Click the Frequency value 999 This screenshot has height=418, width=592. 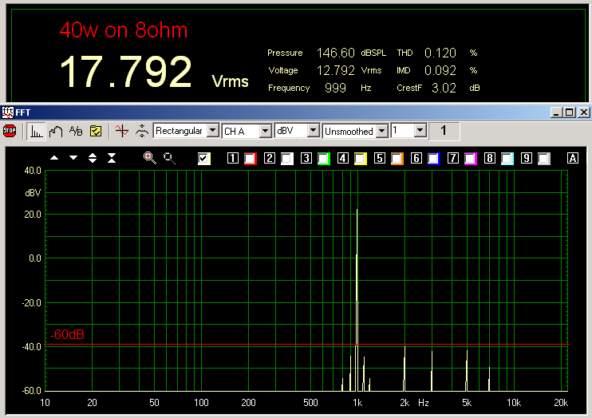pyautogui.click(x=335, y=88)
